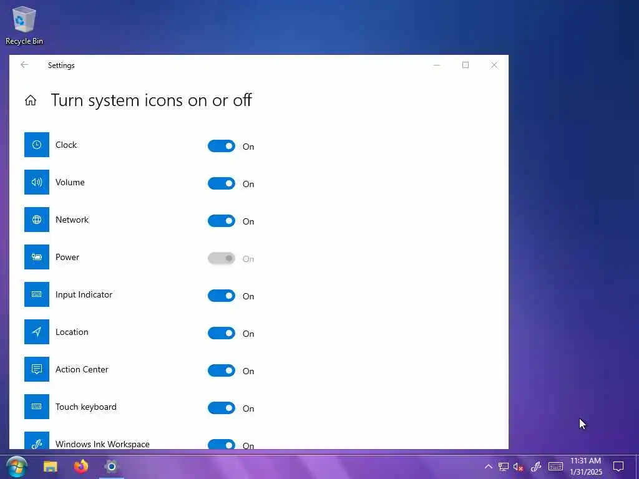Click the 'Turn system icons on or off' heading
Screen dimensions: 639x479
coord(151,100)
